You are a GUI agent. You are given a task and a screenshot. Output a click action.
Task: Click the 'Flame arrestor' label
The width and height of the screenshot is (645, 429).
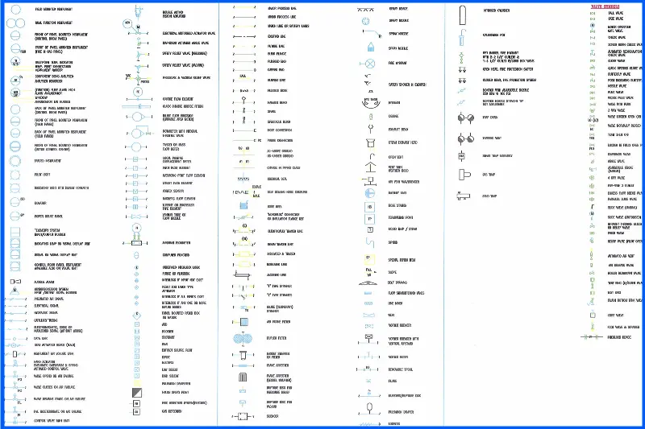coord(277,365)
